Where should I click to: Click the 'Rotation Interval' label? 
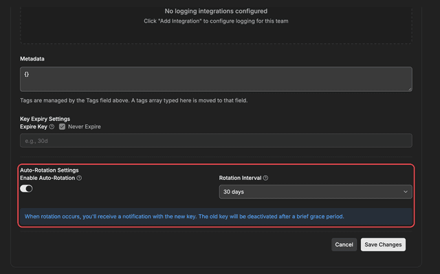pos(240,178)
